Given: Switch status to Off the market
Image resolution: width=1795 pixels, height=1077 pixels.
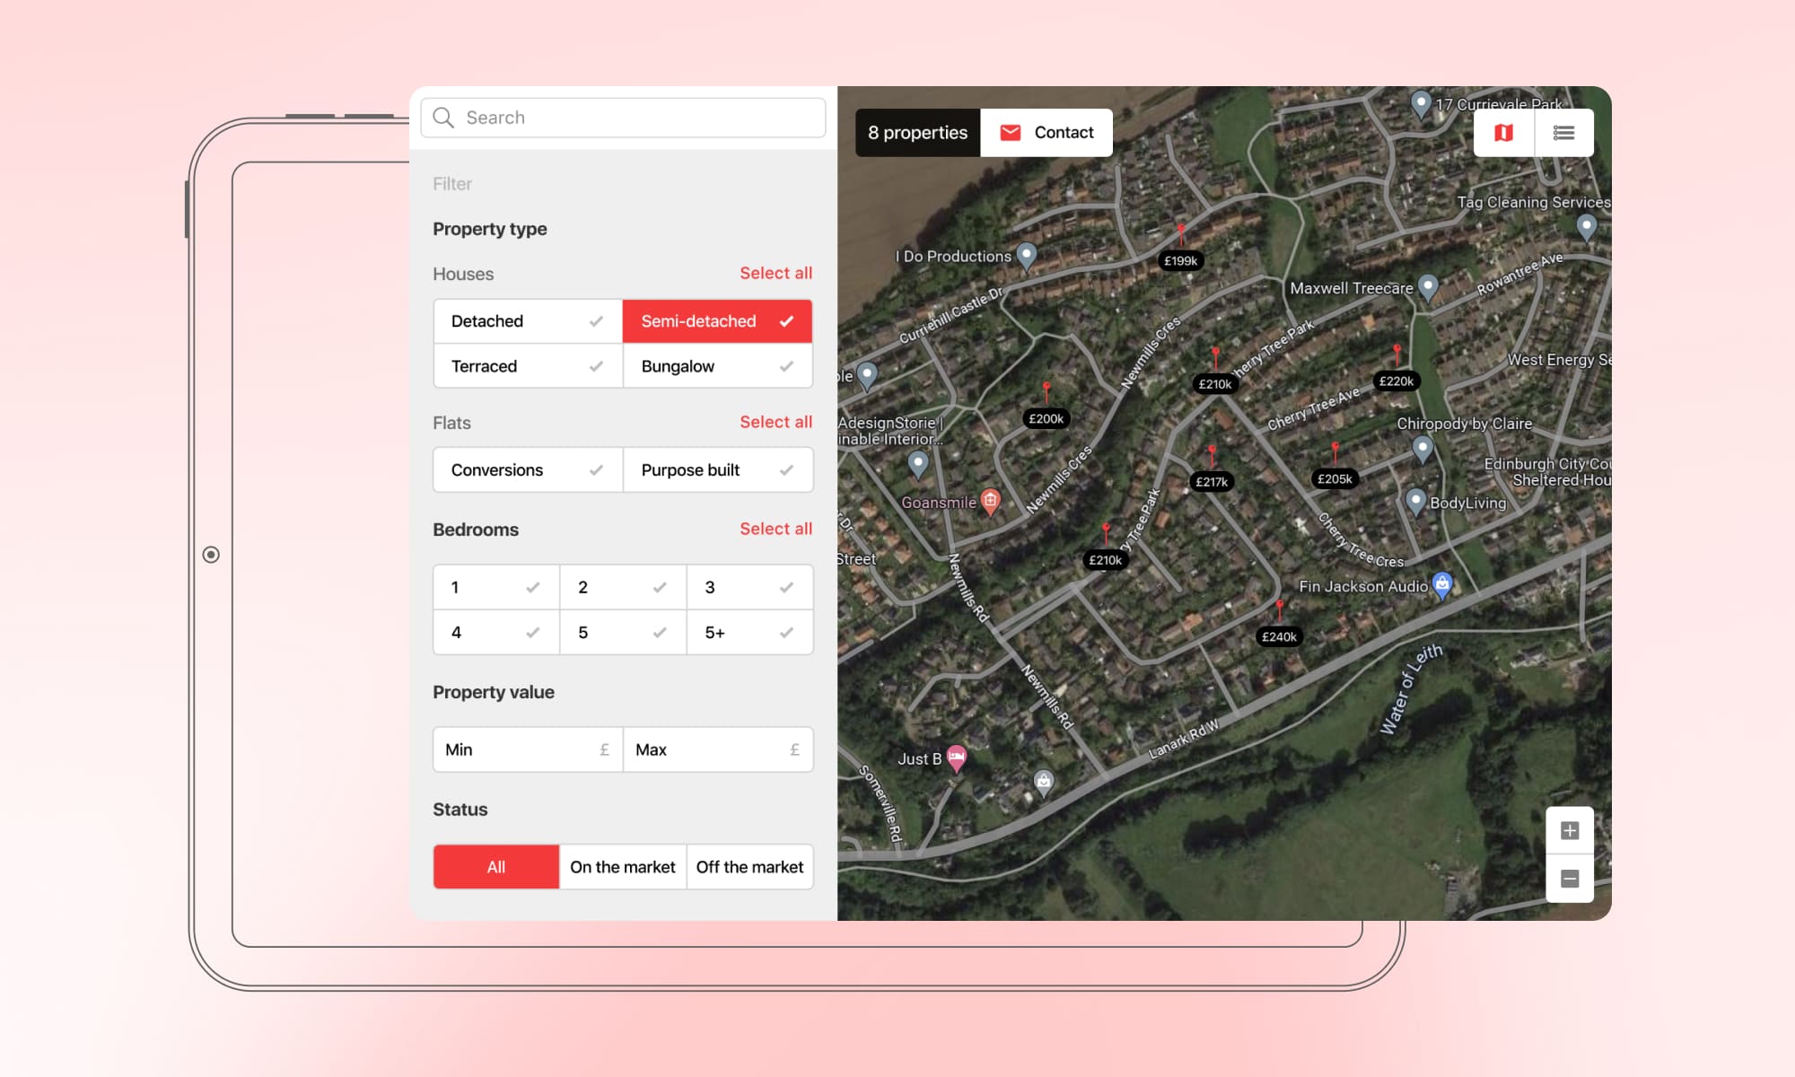Looking at the screenshot, I should [x=749, y=867].
